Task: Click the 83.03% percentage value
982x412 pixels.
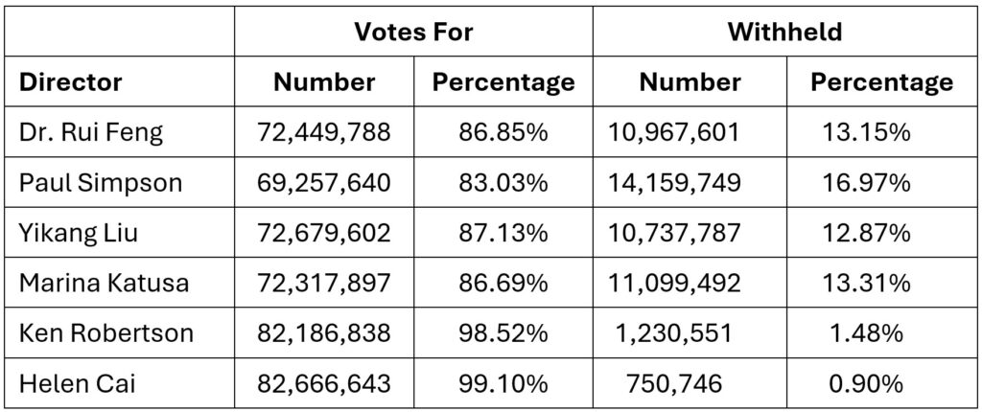Action: point(503,183)
